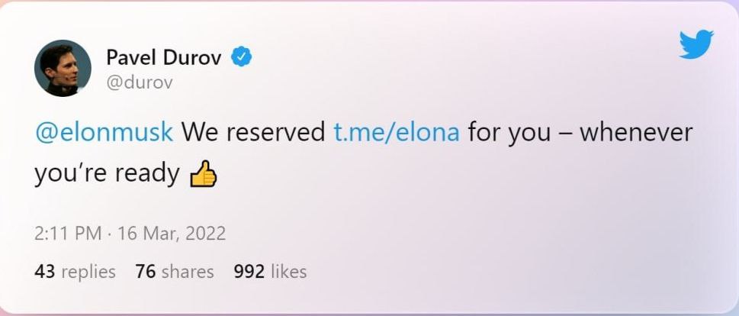Screen dimensions: 739x316
Task: Click the word 'likes'
Action: click(x=290, y=271)
